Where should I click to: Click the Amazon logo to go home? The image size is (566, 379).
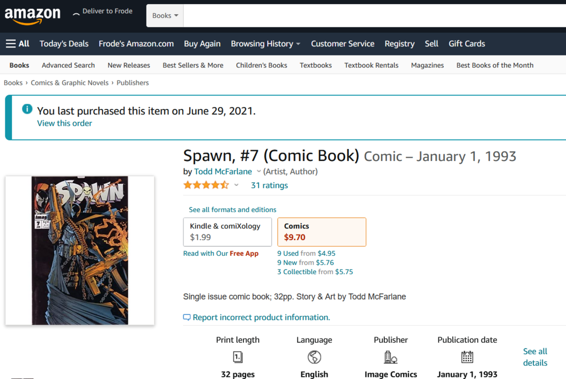pos(33,16)
